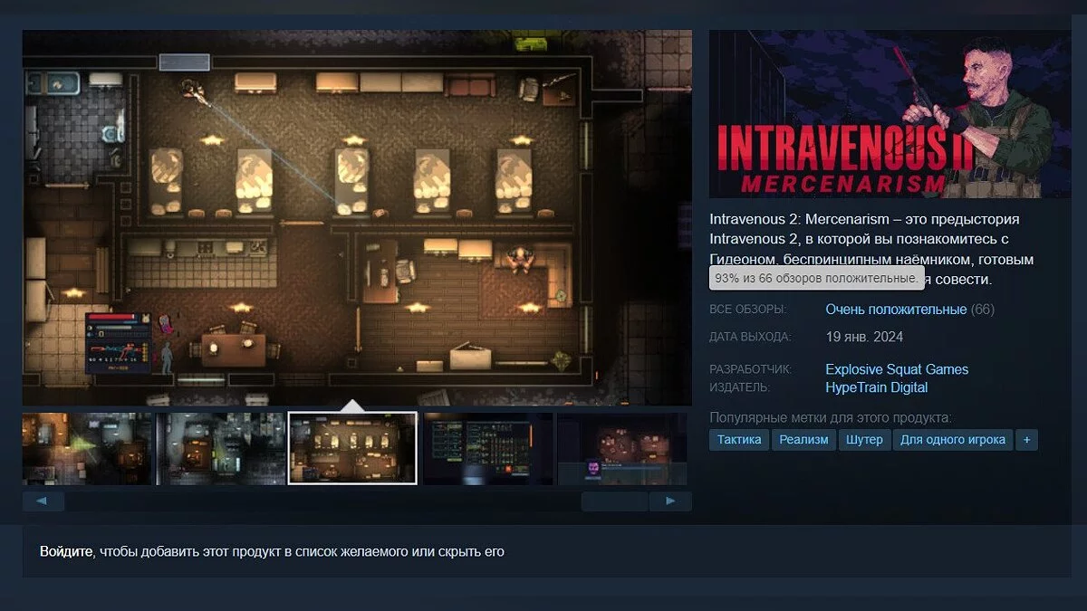Click the right scroll arrow under thumbnails
This screenshot has width=1087, height=611.
point(670,501)
